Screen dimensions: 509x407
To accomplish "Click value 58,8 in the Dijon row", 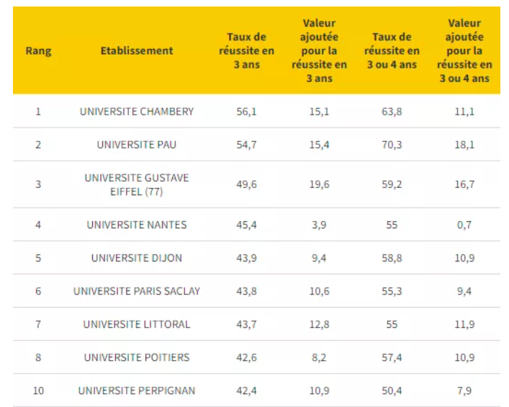I will pyautogui.click(x=392, y=258).
